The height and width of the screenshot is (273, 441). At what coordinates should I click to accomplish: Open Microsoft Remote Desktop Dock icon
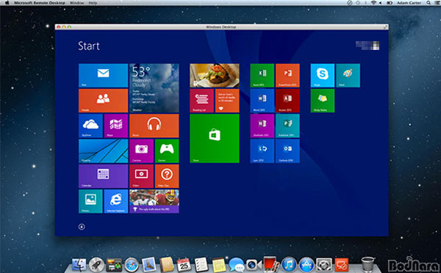(342, 265)
